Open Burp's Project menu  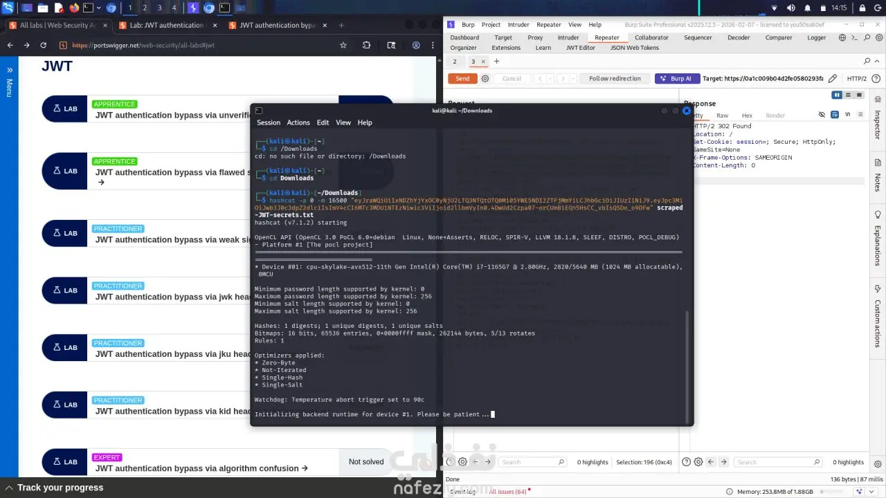click(x=491, y=25)
